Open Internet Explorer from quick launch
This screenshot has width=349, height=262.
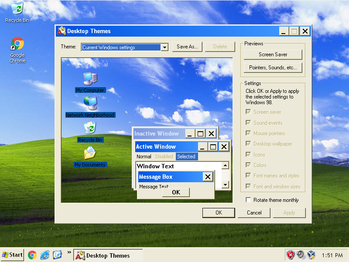point(45,255)
